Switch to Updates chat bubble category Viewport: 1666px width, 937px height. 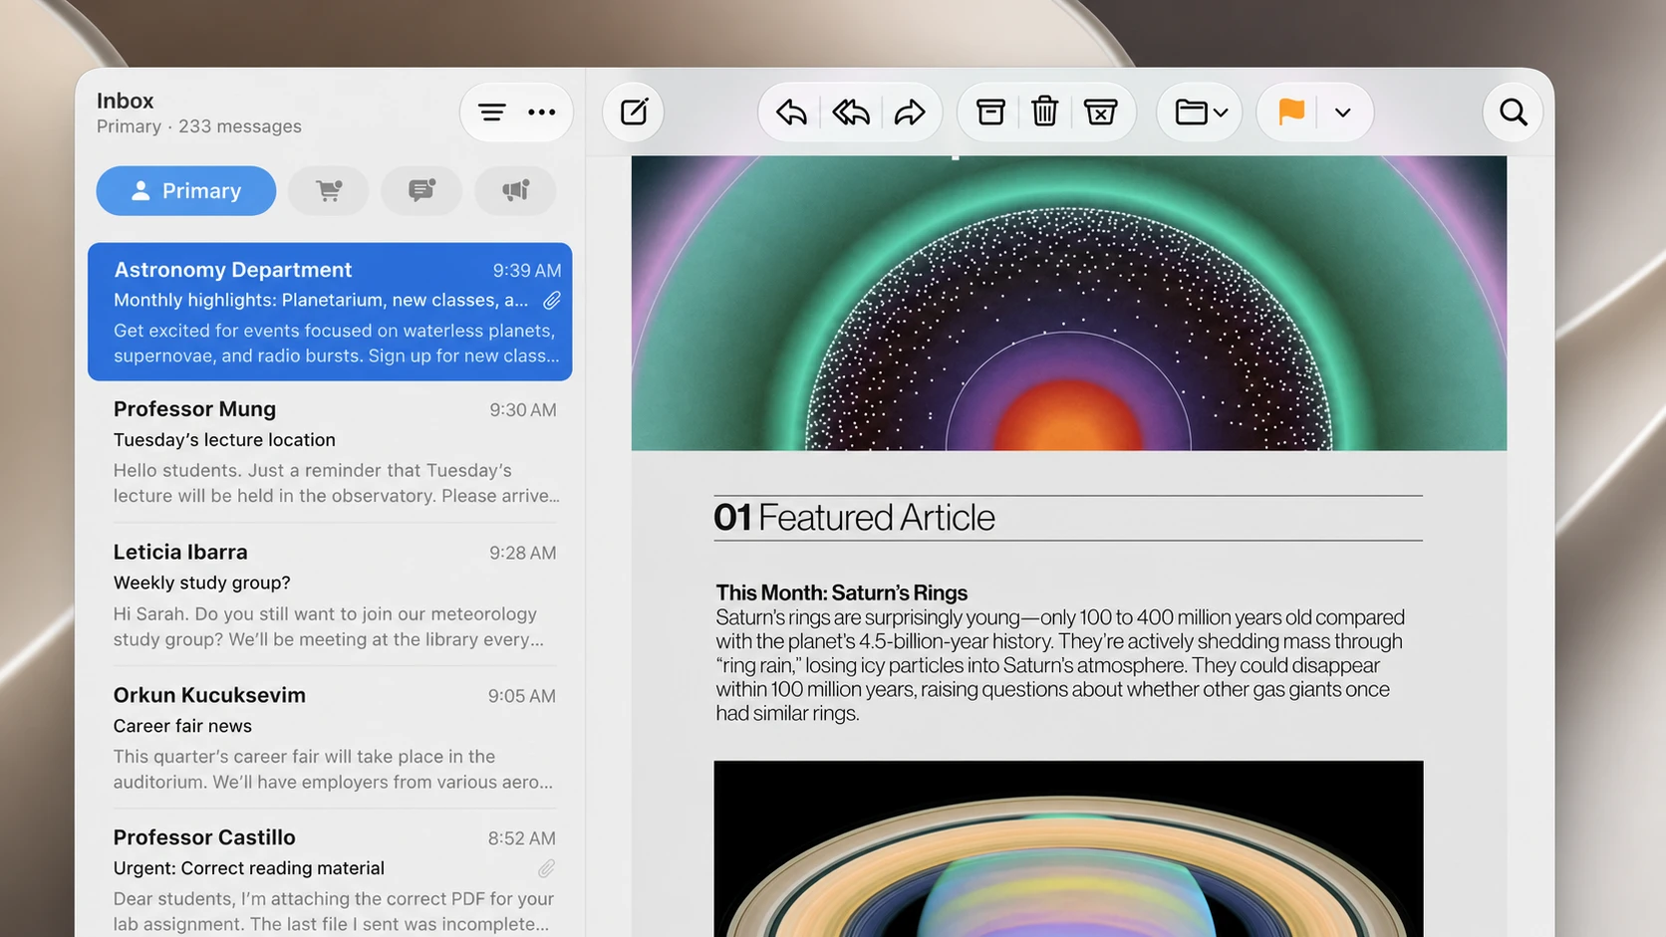click(x=421, y=190)
